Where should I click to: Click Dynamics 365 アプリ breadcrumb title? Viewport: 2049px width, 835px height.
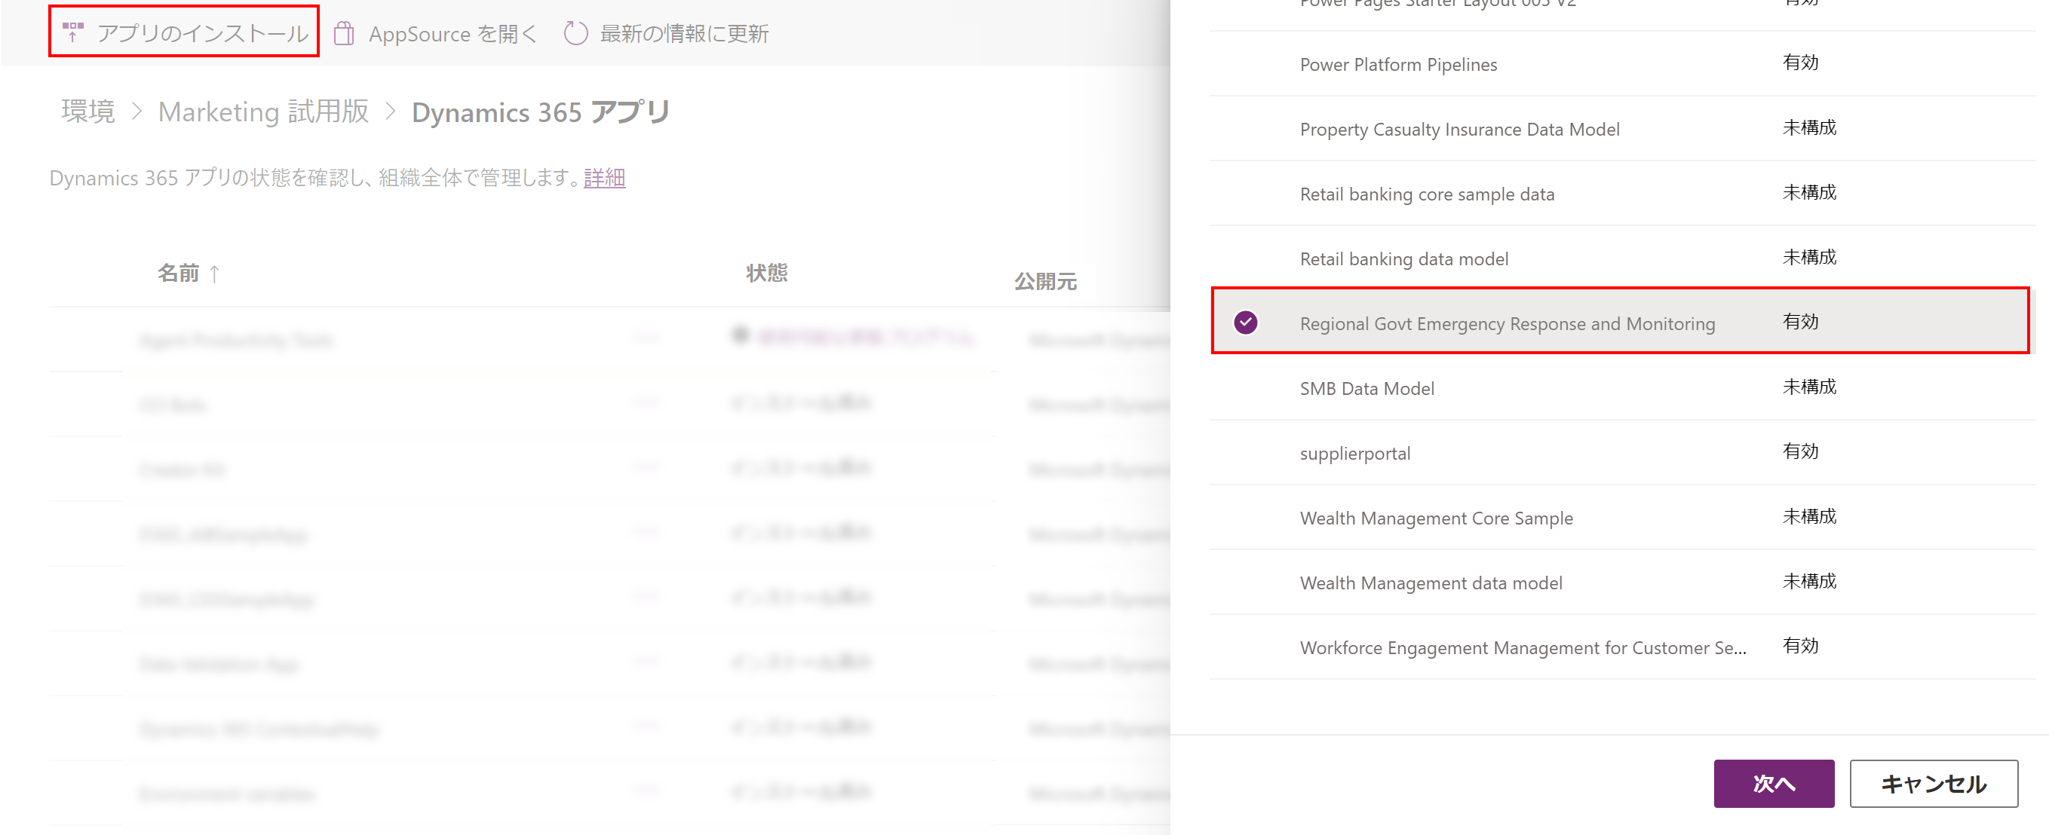tap(541, 112)
